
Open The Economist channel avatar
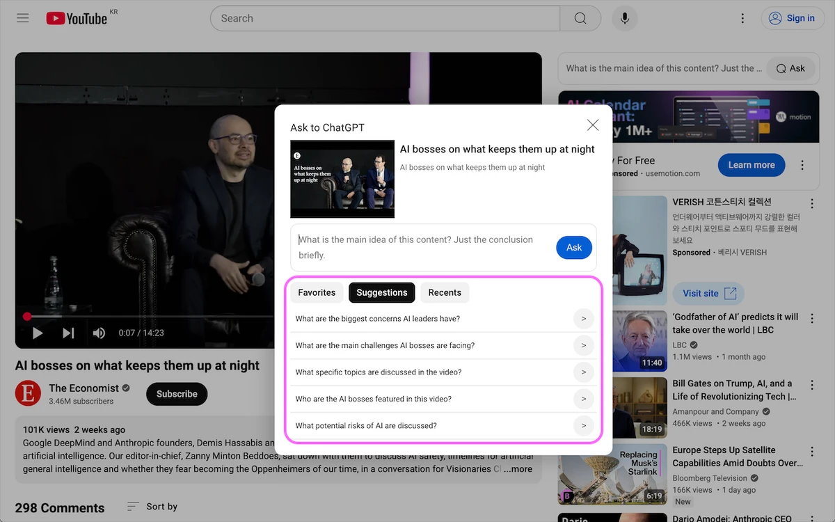[28, 394]
